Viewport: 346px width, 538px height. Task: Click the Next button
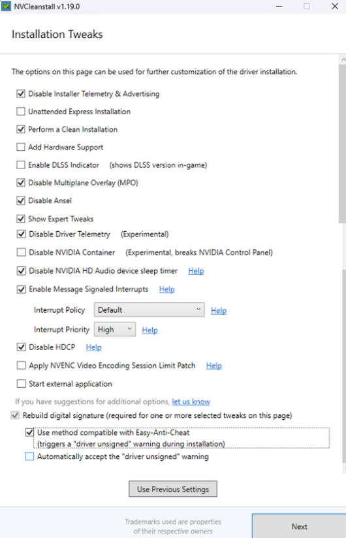click(299, 526)
